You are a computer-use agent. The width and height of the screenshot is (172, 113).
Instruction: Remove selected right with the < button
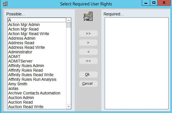coord(88,52)
